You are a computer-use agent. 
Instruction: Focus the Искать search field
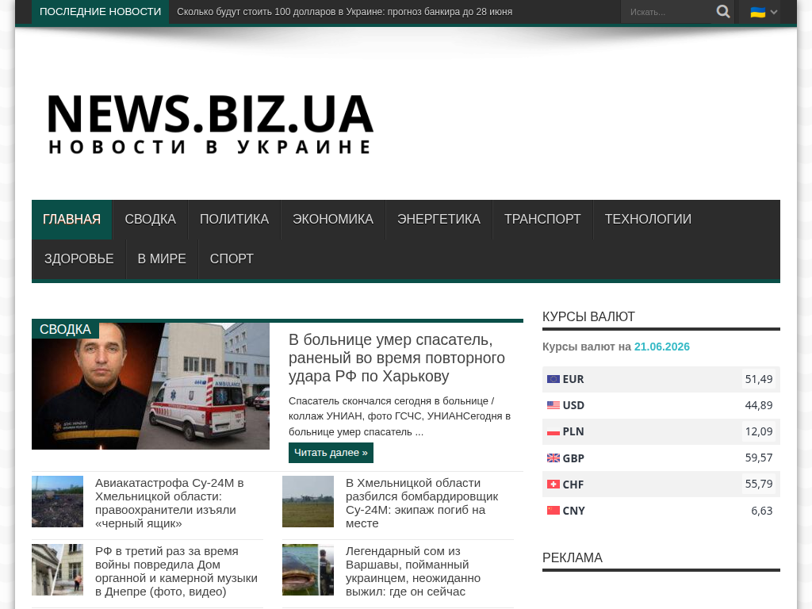click(667, 12)
